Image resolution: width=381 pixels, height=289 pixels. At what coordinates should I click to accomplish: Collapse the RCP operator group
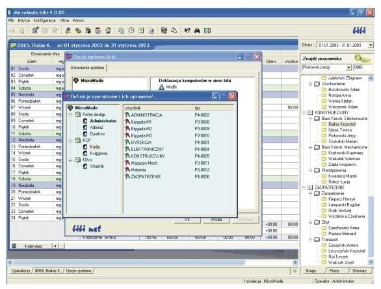coord(70,141)
